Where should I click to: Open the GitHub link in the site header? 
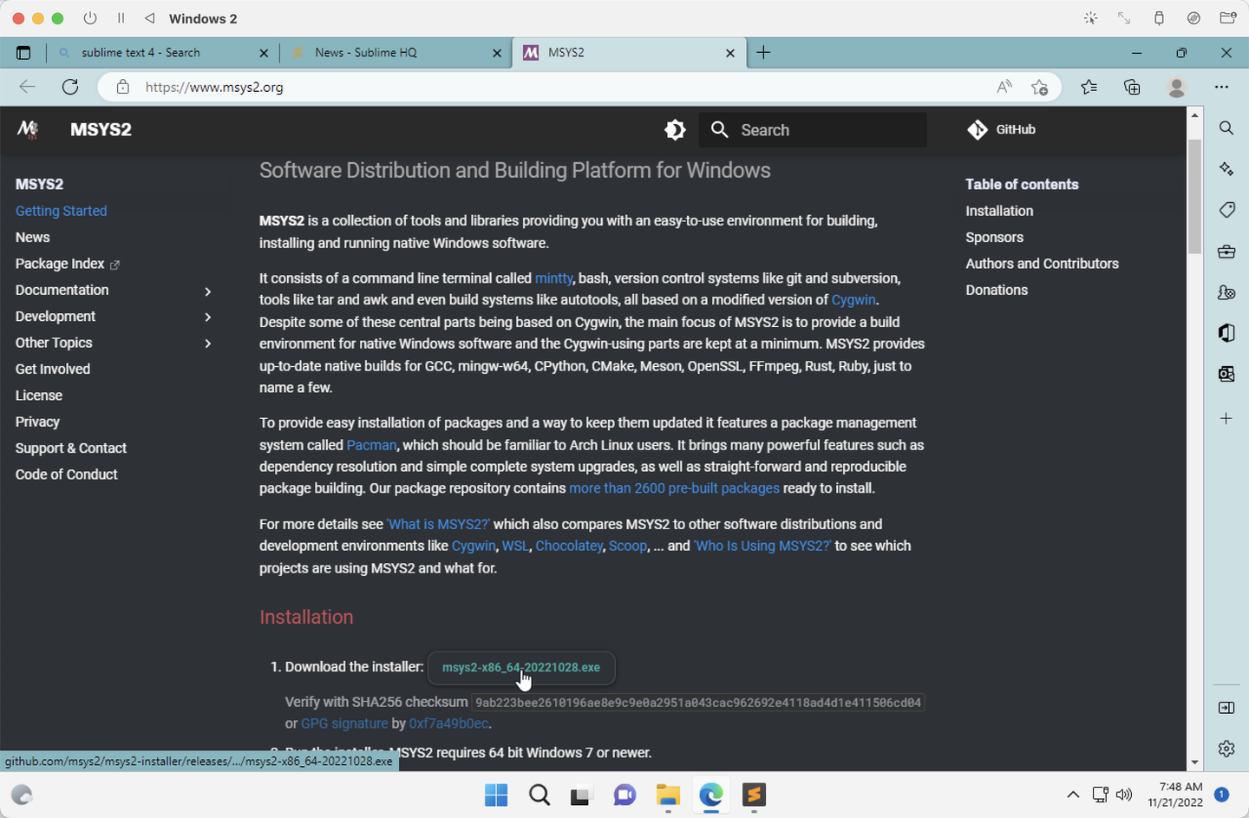[1001, 129]
